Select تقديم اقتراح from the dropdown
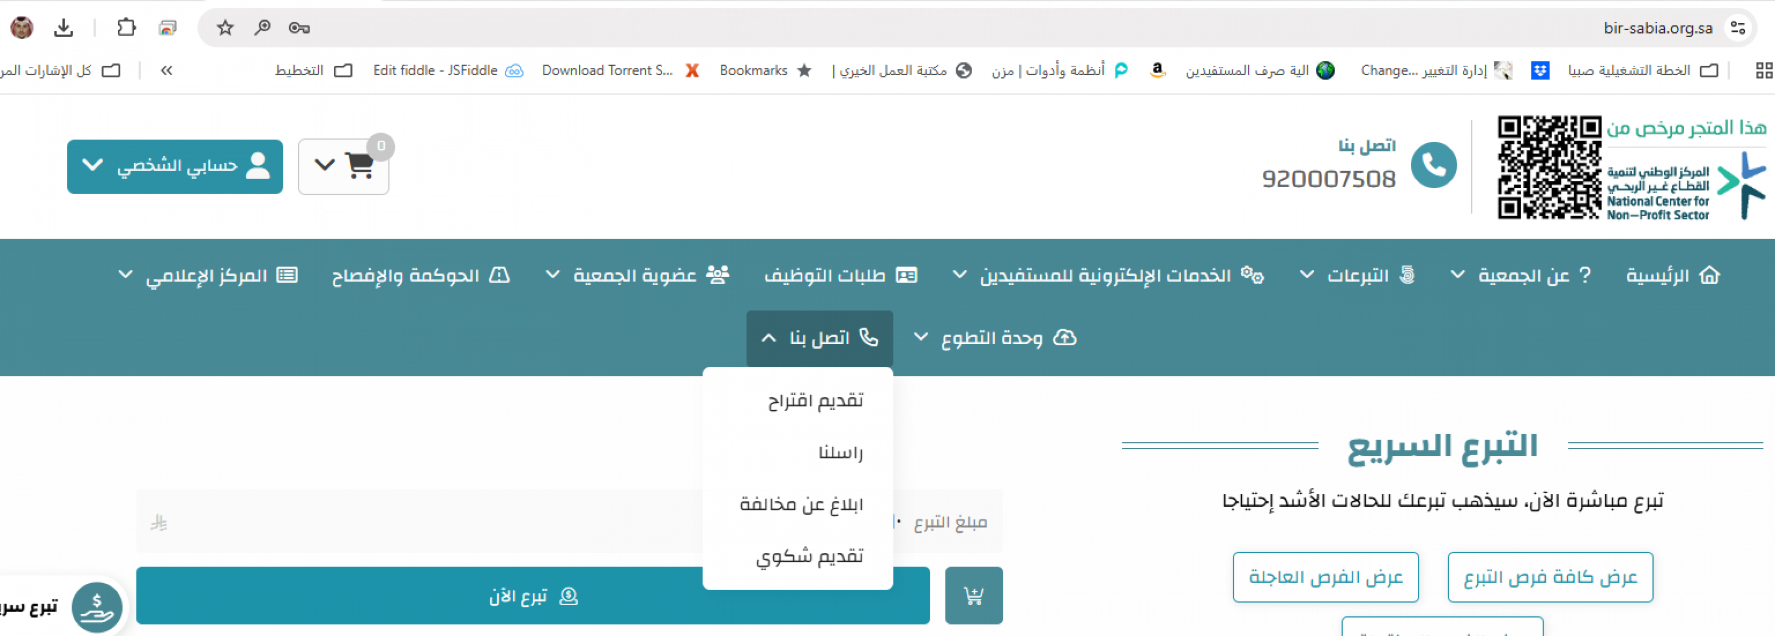The width and height of the screenshot is (1775, 636). (x=815, y=401)
